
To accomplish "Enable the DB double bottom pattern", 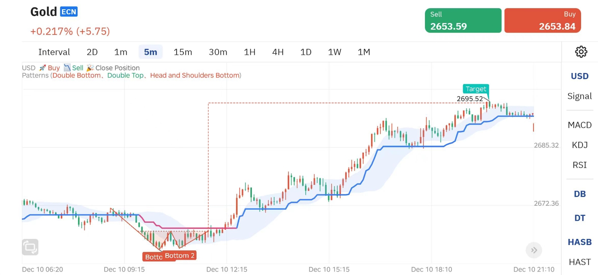I will 580,194.
